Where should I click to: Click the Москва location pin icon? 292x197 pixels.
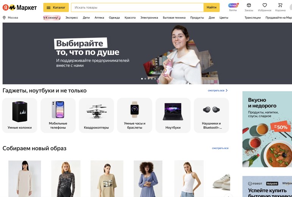[x=4, y=17]
